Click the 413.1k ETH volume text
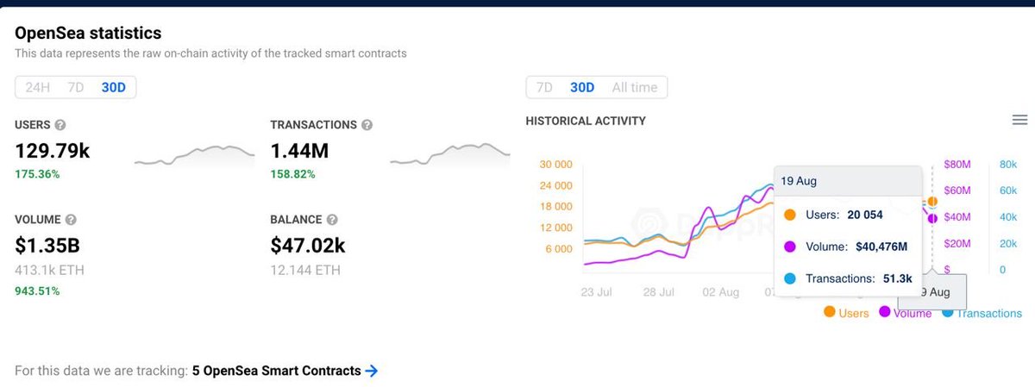 [49, 271]
